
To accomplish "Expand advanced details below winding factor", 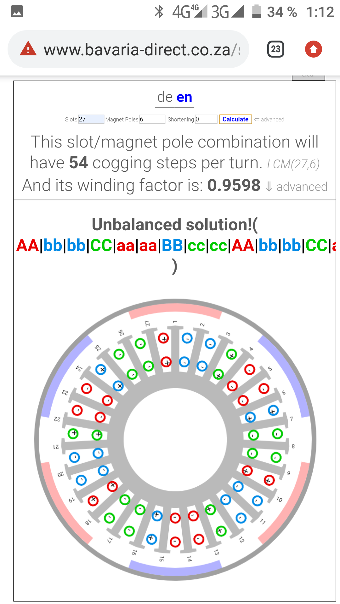I will [296, 187].
